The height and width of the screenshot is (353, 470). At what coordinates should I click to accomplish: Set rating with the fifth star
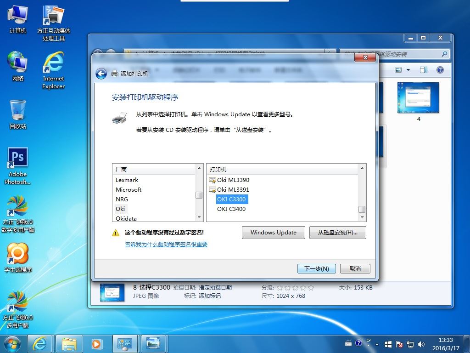point(311,288)
